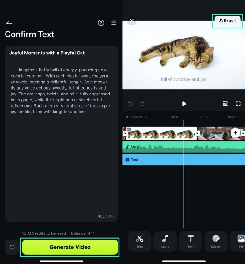Screen dimensions: 245x264
Task: Redo the last edit
Action: click(141, 104)
